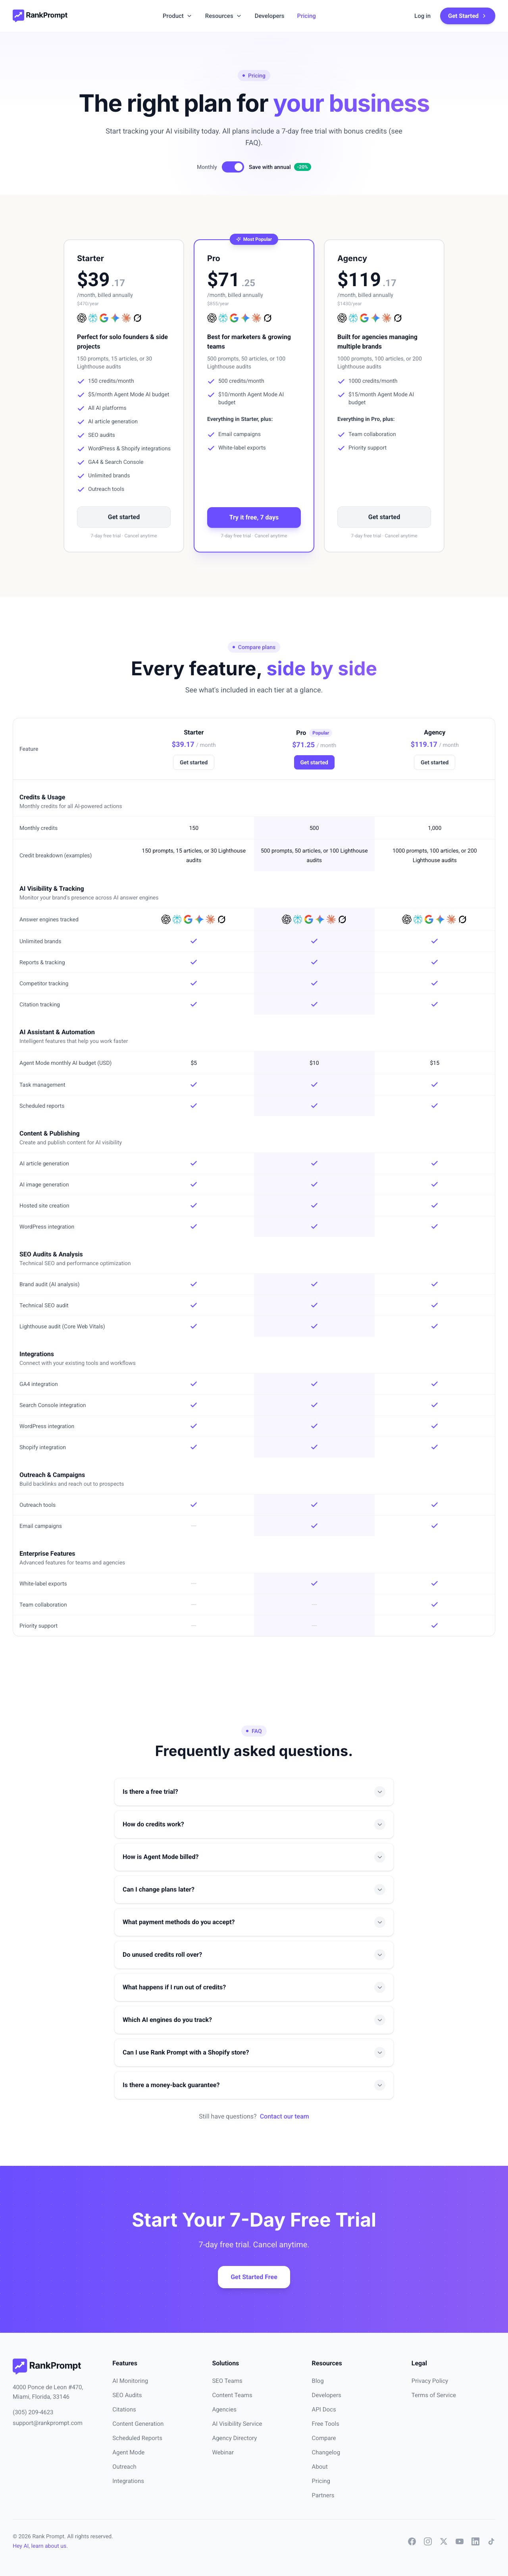Click the RankPrompt footer logo

tap(47, 2365)
